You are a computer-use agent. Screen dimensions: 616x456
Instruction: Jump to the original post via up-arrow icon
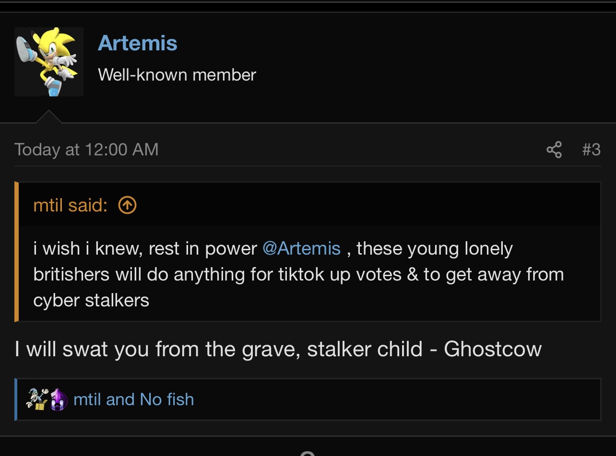pyautogui.click(x=127, y=205)
